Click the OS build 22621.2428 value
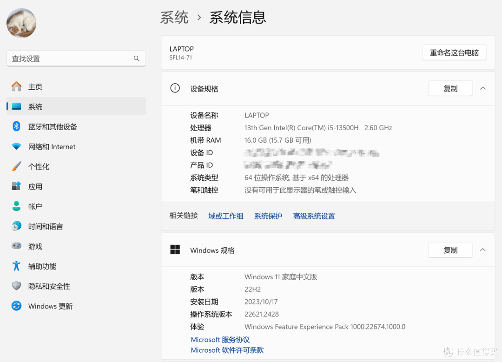Viewport: 502px width, 362px height. click(262, 314)
